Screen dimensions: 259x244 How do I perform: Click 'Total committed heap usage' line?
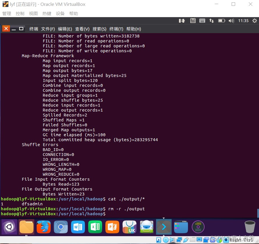(x=100, y=140)
